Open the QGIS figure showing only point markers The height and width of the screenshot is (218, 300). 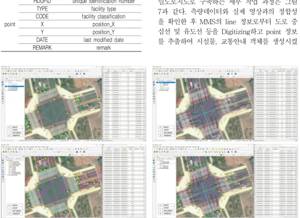74,104
